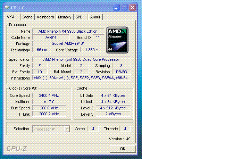Screen dimensions: 250x159
Task: Go to the SPD tab
Action: pos(79,17)
